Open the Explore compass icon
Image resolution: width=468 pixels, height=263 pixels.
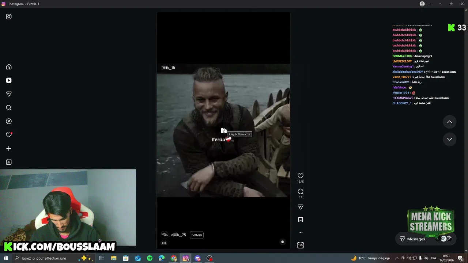point(9,121)
